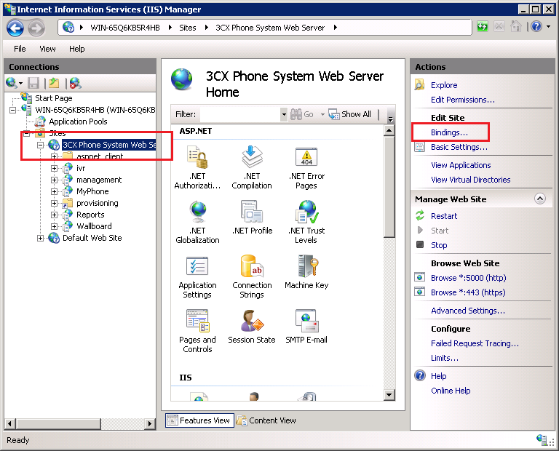Click Create New Connection globe icon

click(x=12, y=83)
